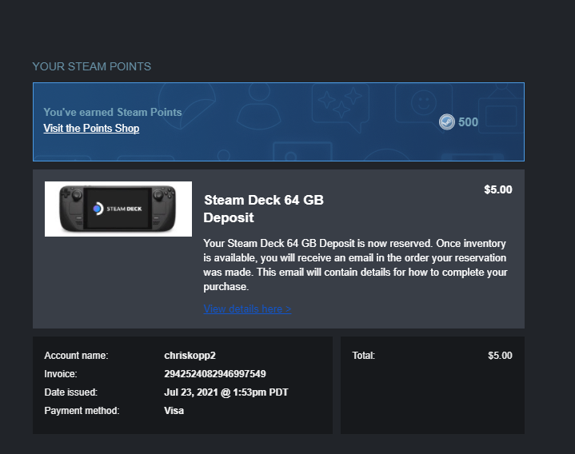Click the Steam logo on the Deck screen
The width and height of the screenshot is (575, 454).
coord(98,209)
